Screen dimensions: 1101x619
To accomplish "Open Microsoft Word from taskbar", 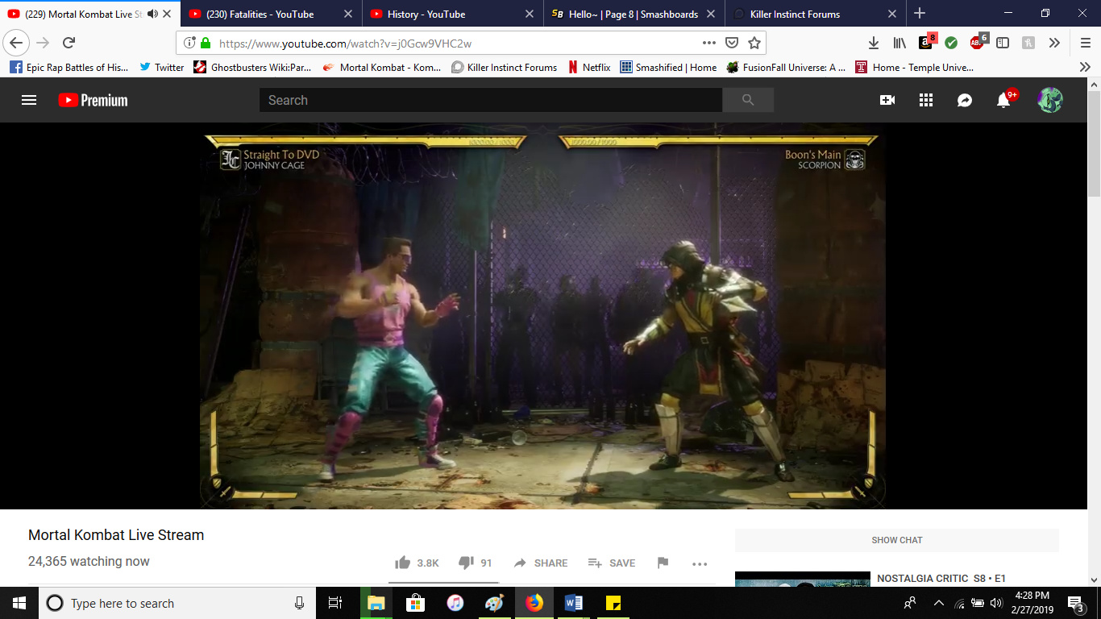I will 574,603.
